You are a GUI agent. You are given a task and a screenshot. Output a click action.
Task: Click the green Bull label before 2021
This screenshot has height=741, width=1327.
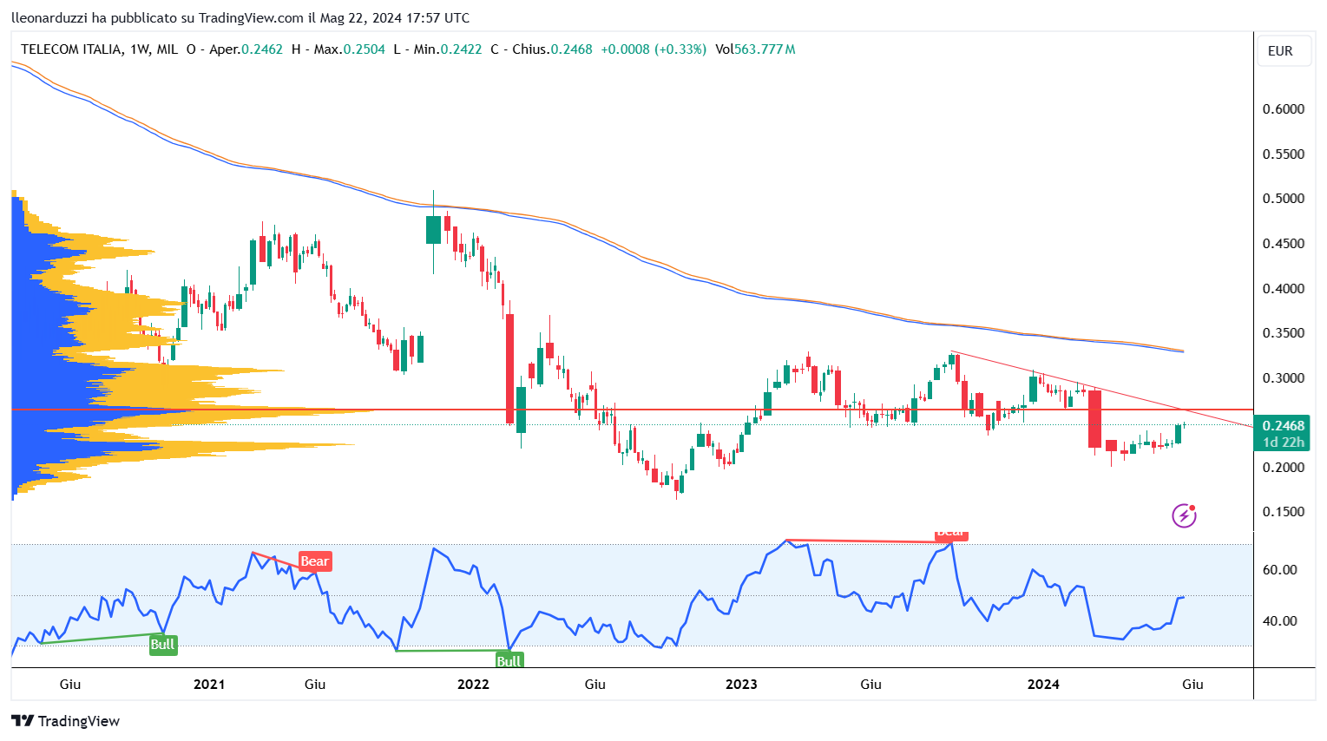click(163, 645)
